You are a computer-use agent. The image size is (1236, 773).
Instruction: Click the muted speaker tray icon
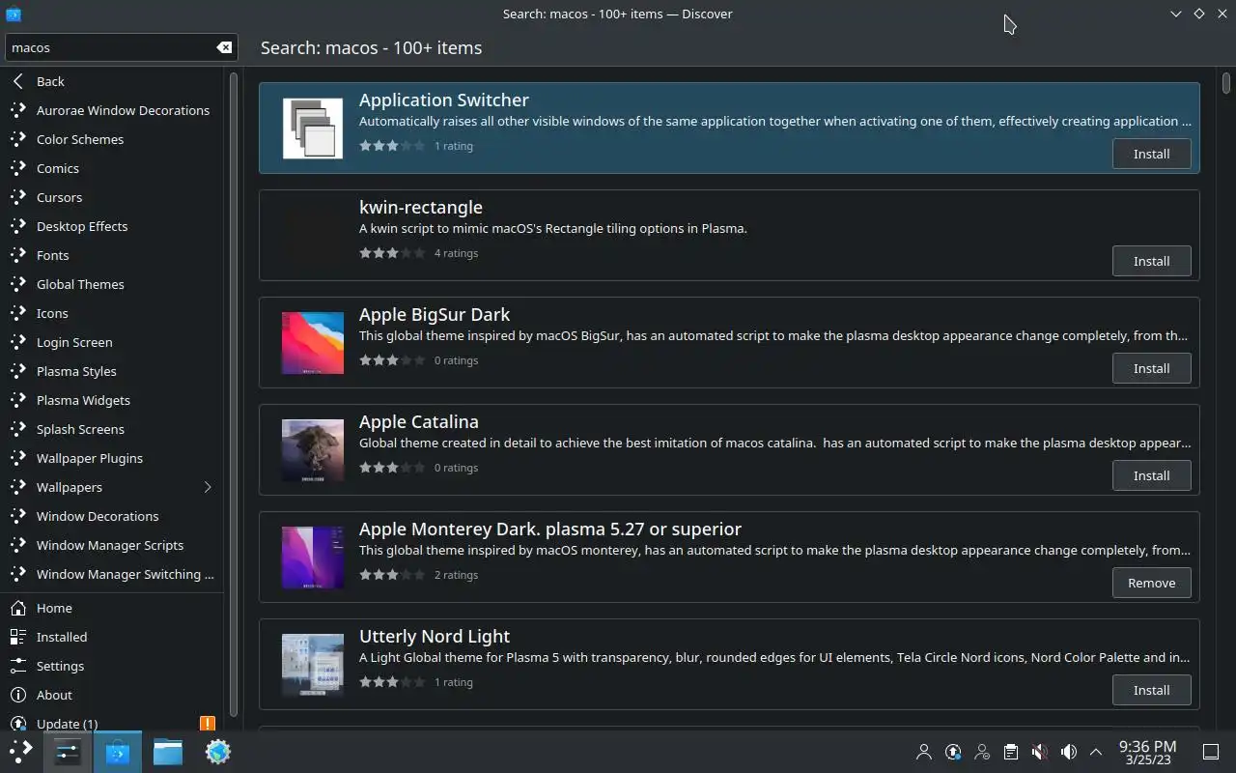1039,752
